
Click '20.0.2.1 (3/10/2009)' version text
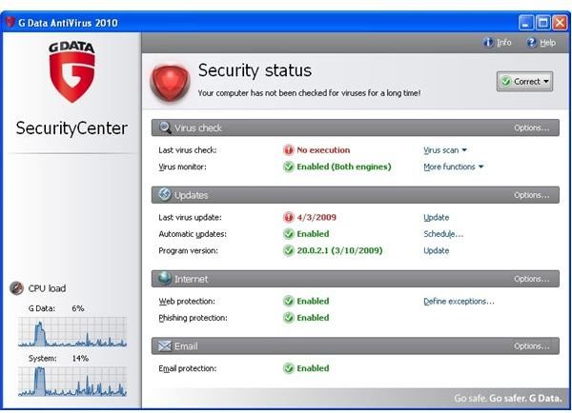(x=339, y=250)
